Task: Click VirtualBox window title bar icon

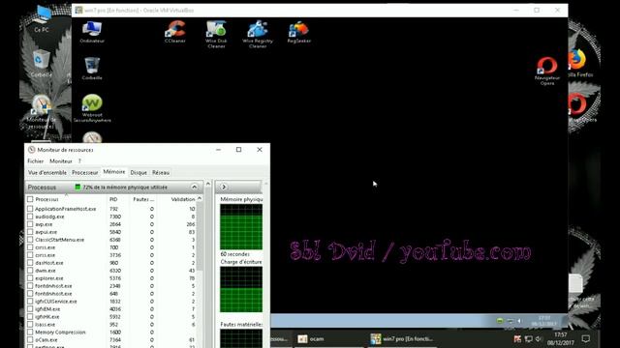Action: [x=78, y=10]
